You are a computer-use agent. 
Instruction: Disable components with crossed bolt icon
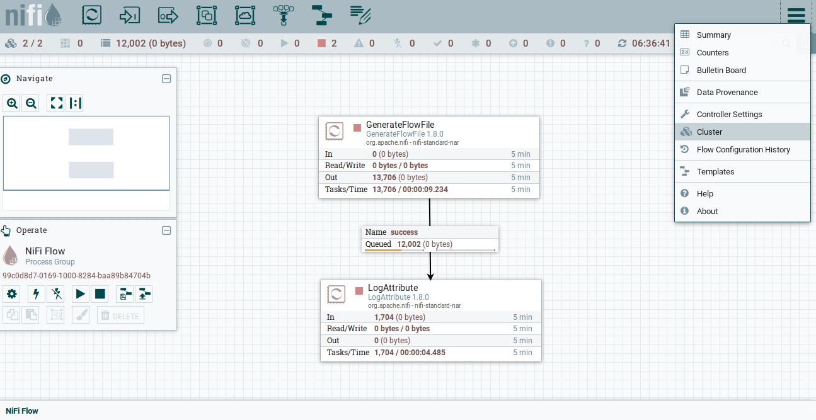click(55, 293)
